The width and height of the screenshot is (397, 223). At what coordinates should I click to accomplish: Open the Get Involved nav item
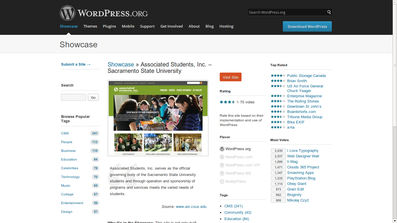click(x=171, y=26)
